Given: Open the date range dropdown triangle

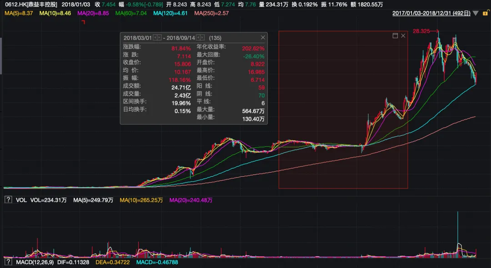Looking at the screenshot, I should click(476, 14).
